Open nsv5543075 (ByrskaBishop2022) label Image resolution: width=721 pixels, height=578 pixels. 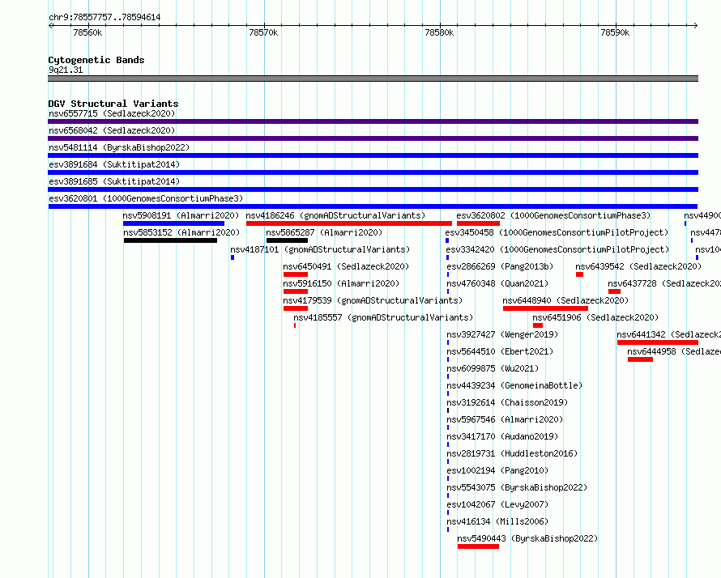click(517, 487)
